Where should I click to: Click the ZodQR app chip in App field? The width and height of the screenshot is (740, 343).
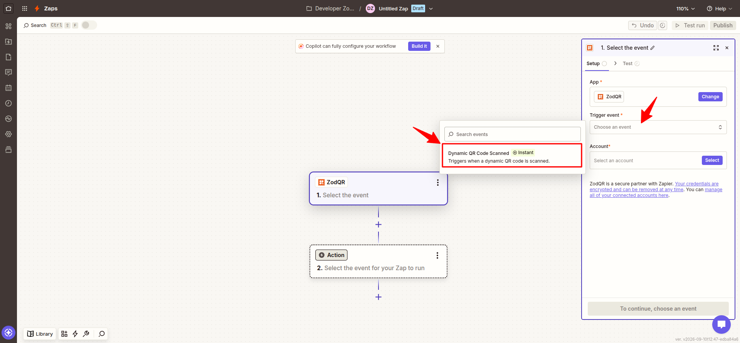click(x=609, y=97)
